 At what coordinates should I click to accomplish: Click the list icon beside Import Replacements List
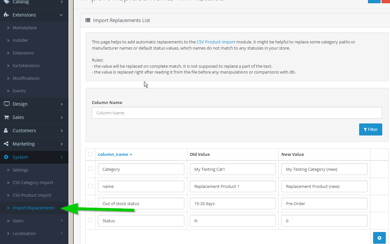tap(88, 20)
